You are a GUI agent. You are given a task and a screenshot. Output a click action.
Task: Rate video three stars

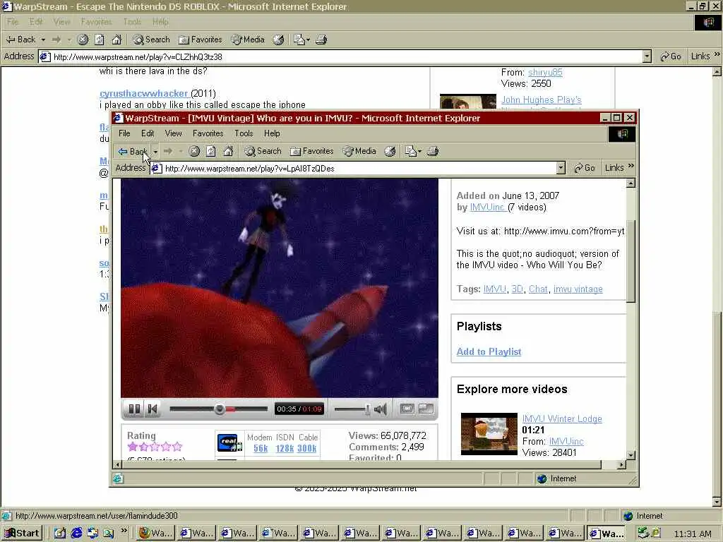(155, 446)
